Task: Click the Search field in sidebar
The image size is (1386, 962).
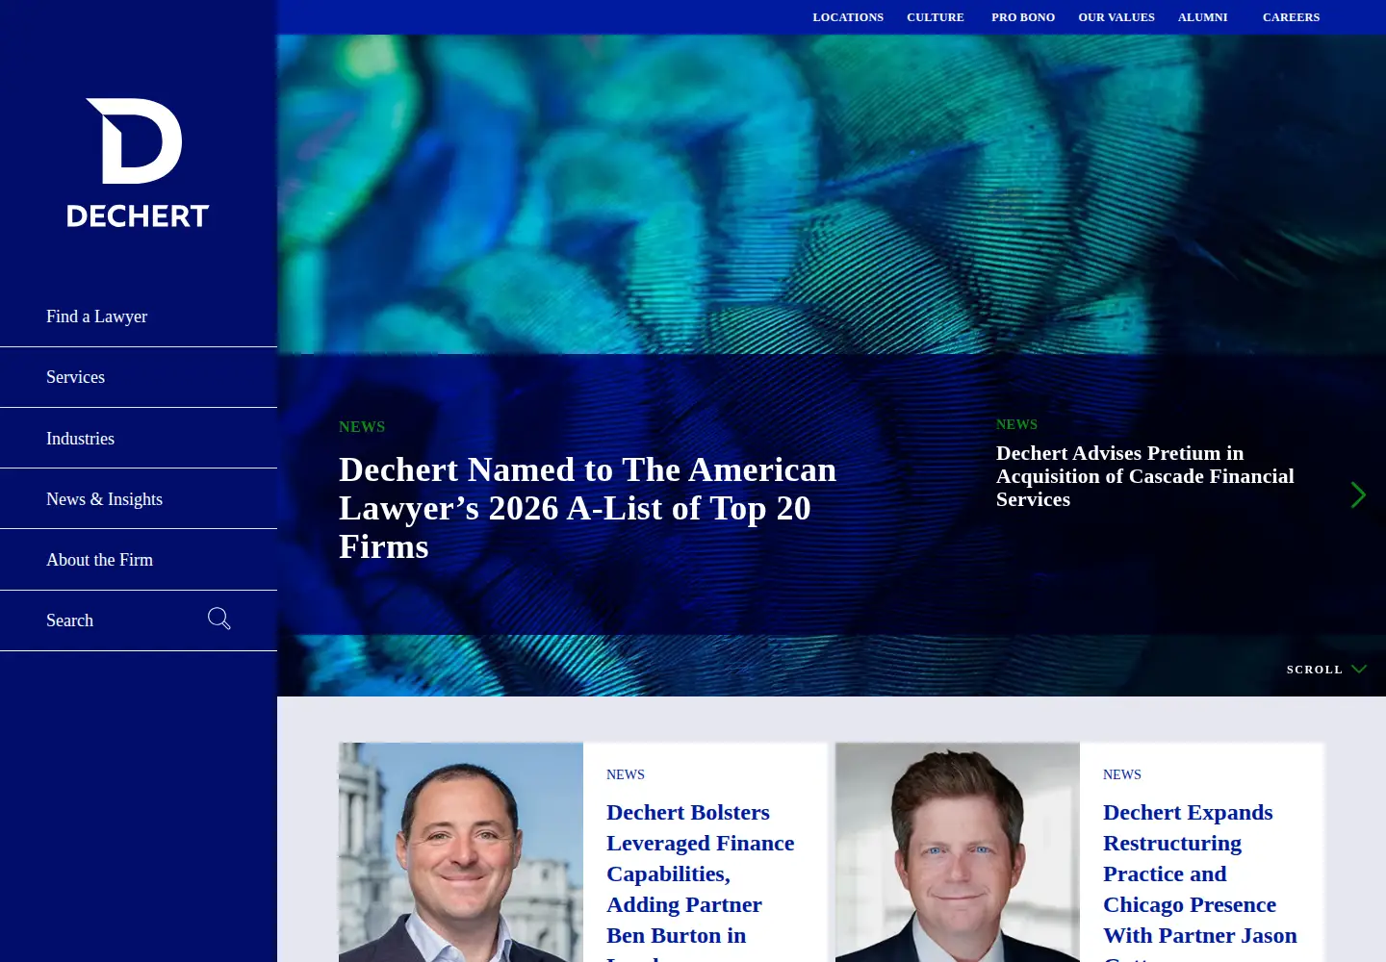Action: click(x=139, y=620)
